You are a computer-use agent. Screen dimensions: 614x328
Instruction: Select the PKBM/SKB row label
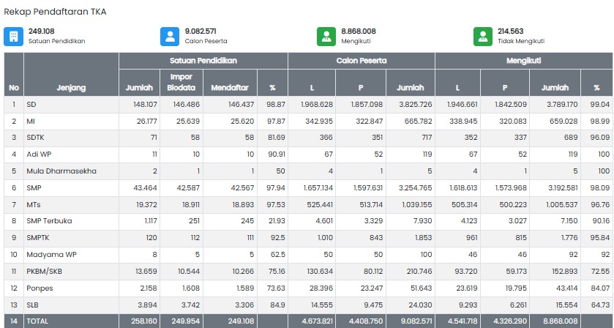point(44,271)
